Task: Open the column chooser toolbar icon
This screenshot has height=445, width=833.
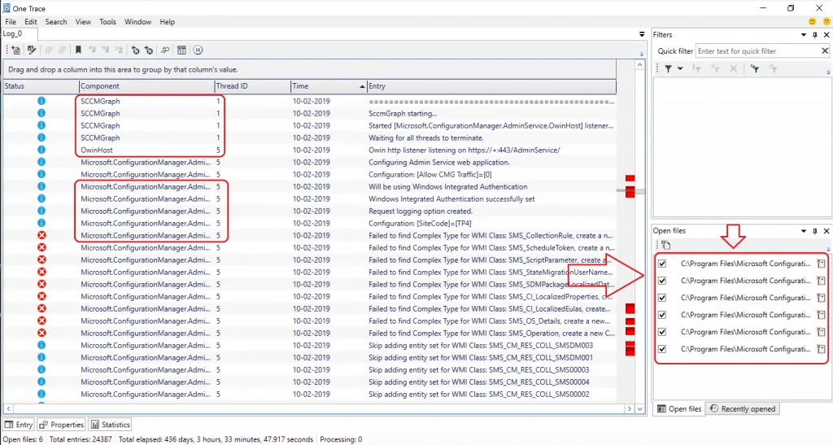Action: tap(181, 50)
